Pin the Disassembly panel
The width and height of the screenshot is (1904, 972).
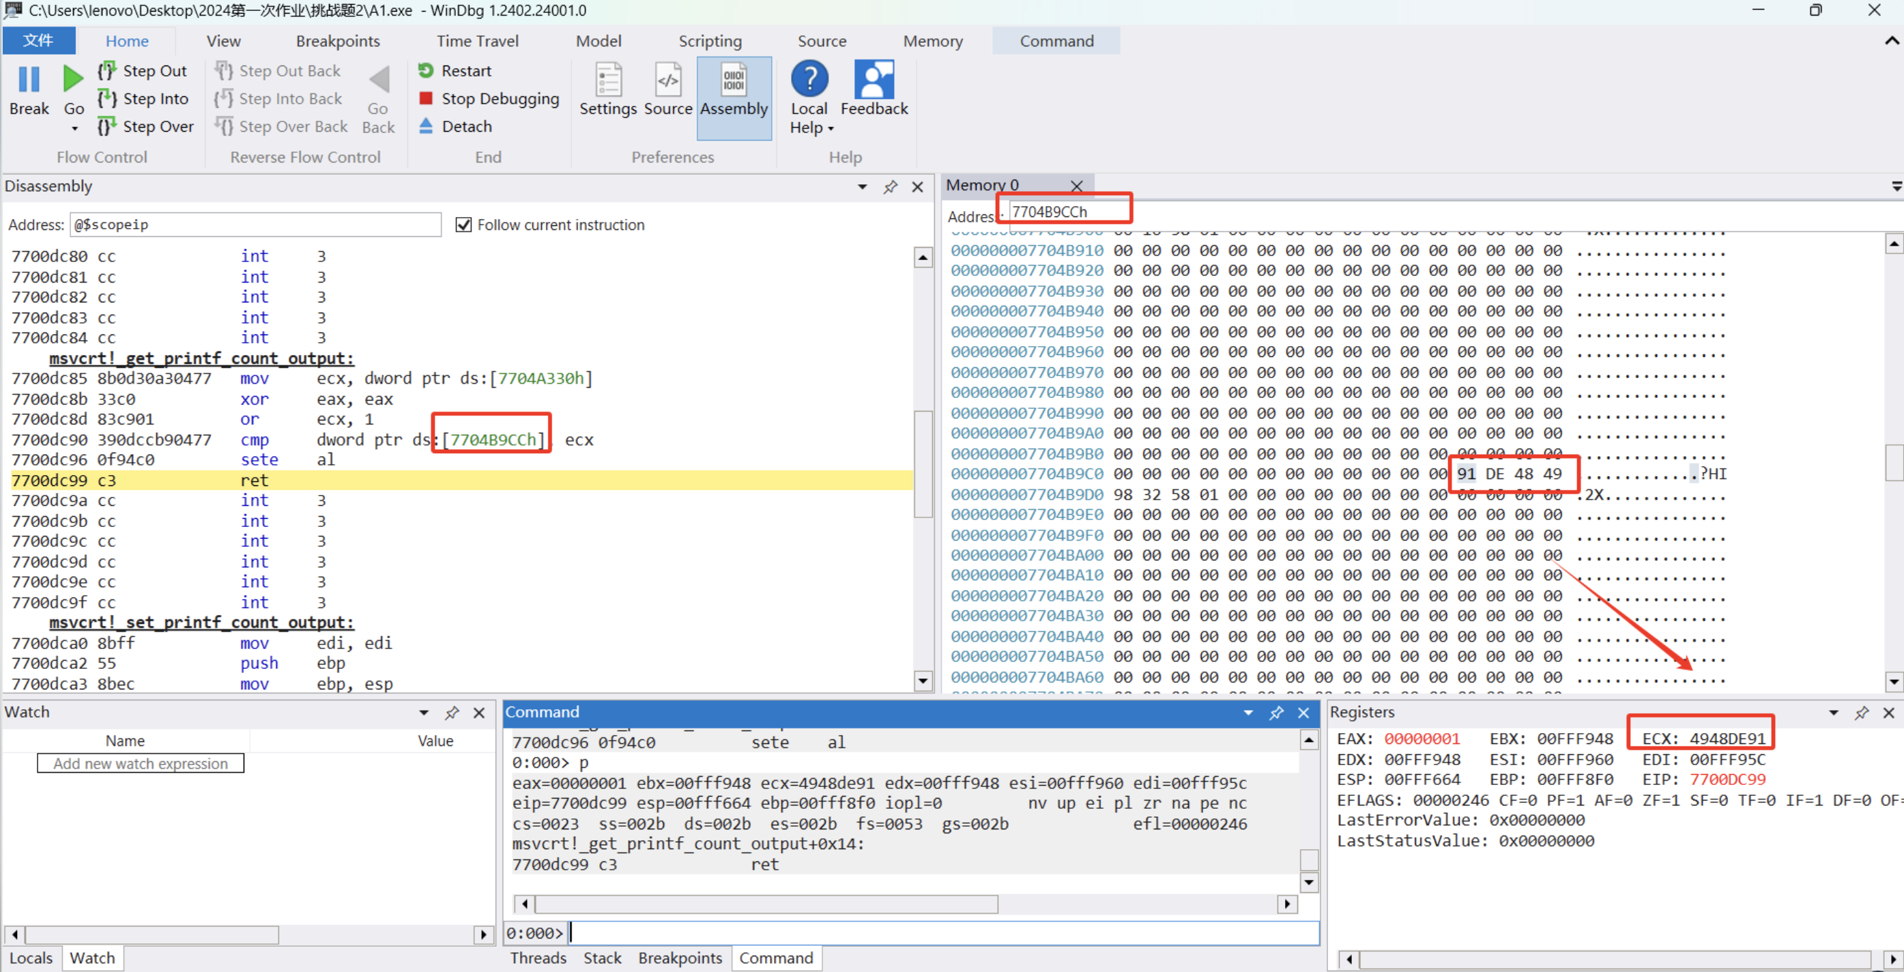[x=890, y=187]
